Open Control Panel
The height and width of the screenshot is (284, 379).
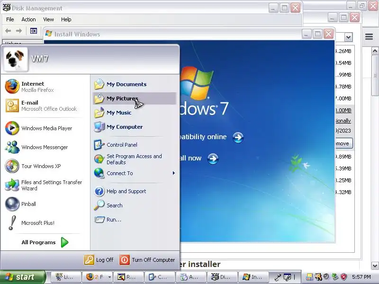click(x=135, y=145)
